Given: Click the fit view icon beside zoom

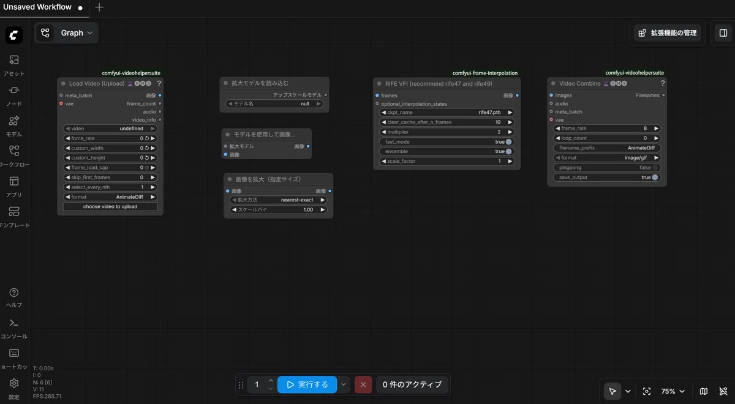Looking at the screenshot, I should coord(647,391).
